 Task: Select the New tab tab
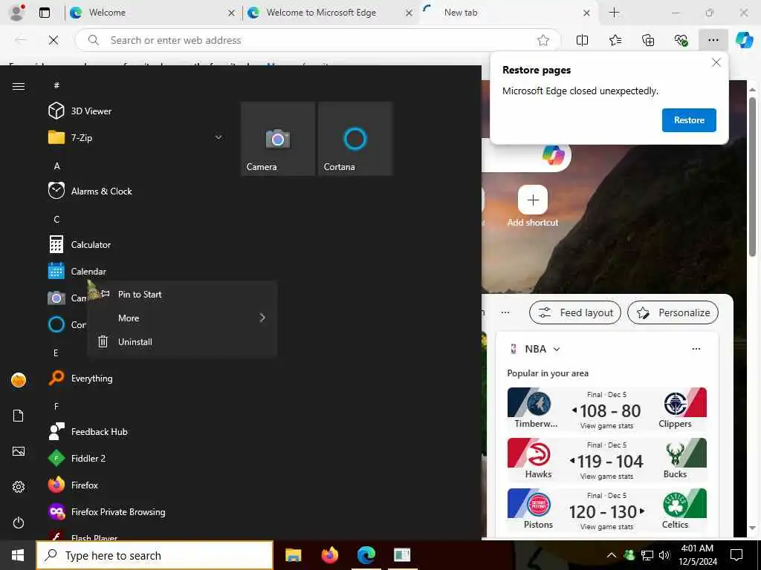508,13
